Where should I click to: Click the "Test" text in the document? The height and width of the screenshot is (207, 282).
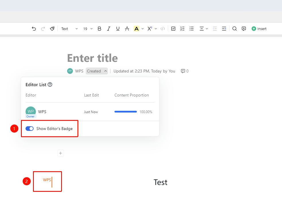[160, 182]
